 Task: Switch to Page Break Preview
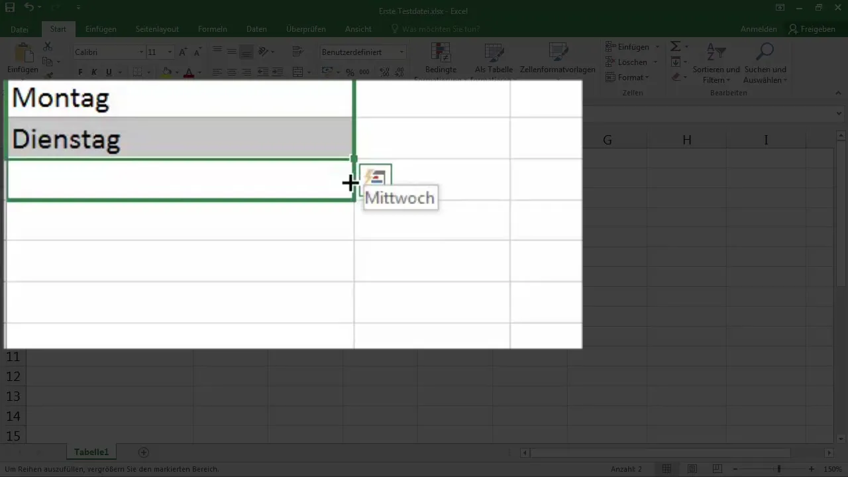716,469
